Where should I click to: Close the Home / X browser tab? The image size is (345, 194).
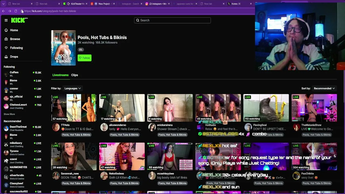click(251, 4)
